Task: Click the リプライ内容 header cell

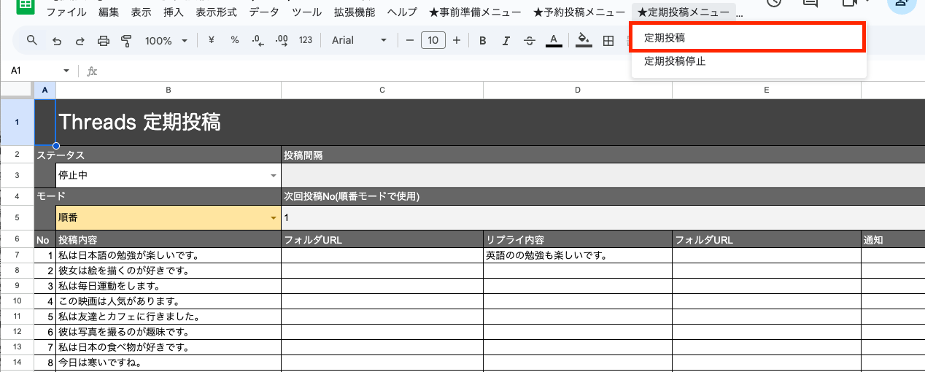Action: click(x=578, y=239)
